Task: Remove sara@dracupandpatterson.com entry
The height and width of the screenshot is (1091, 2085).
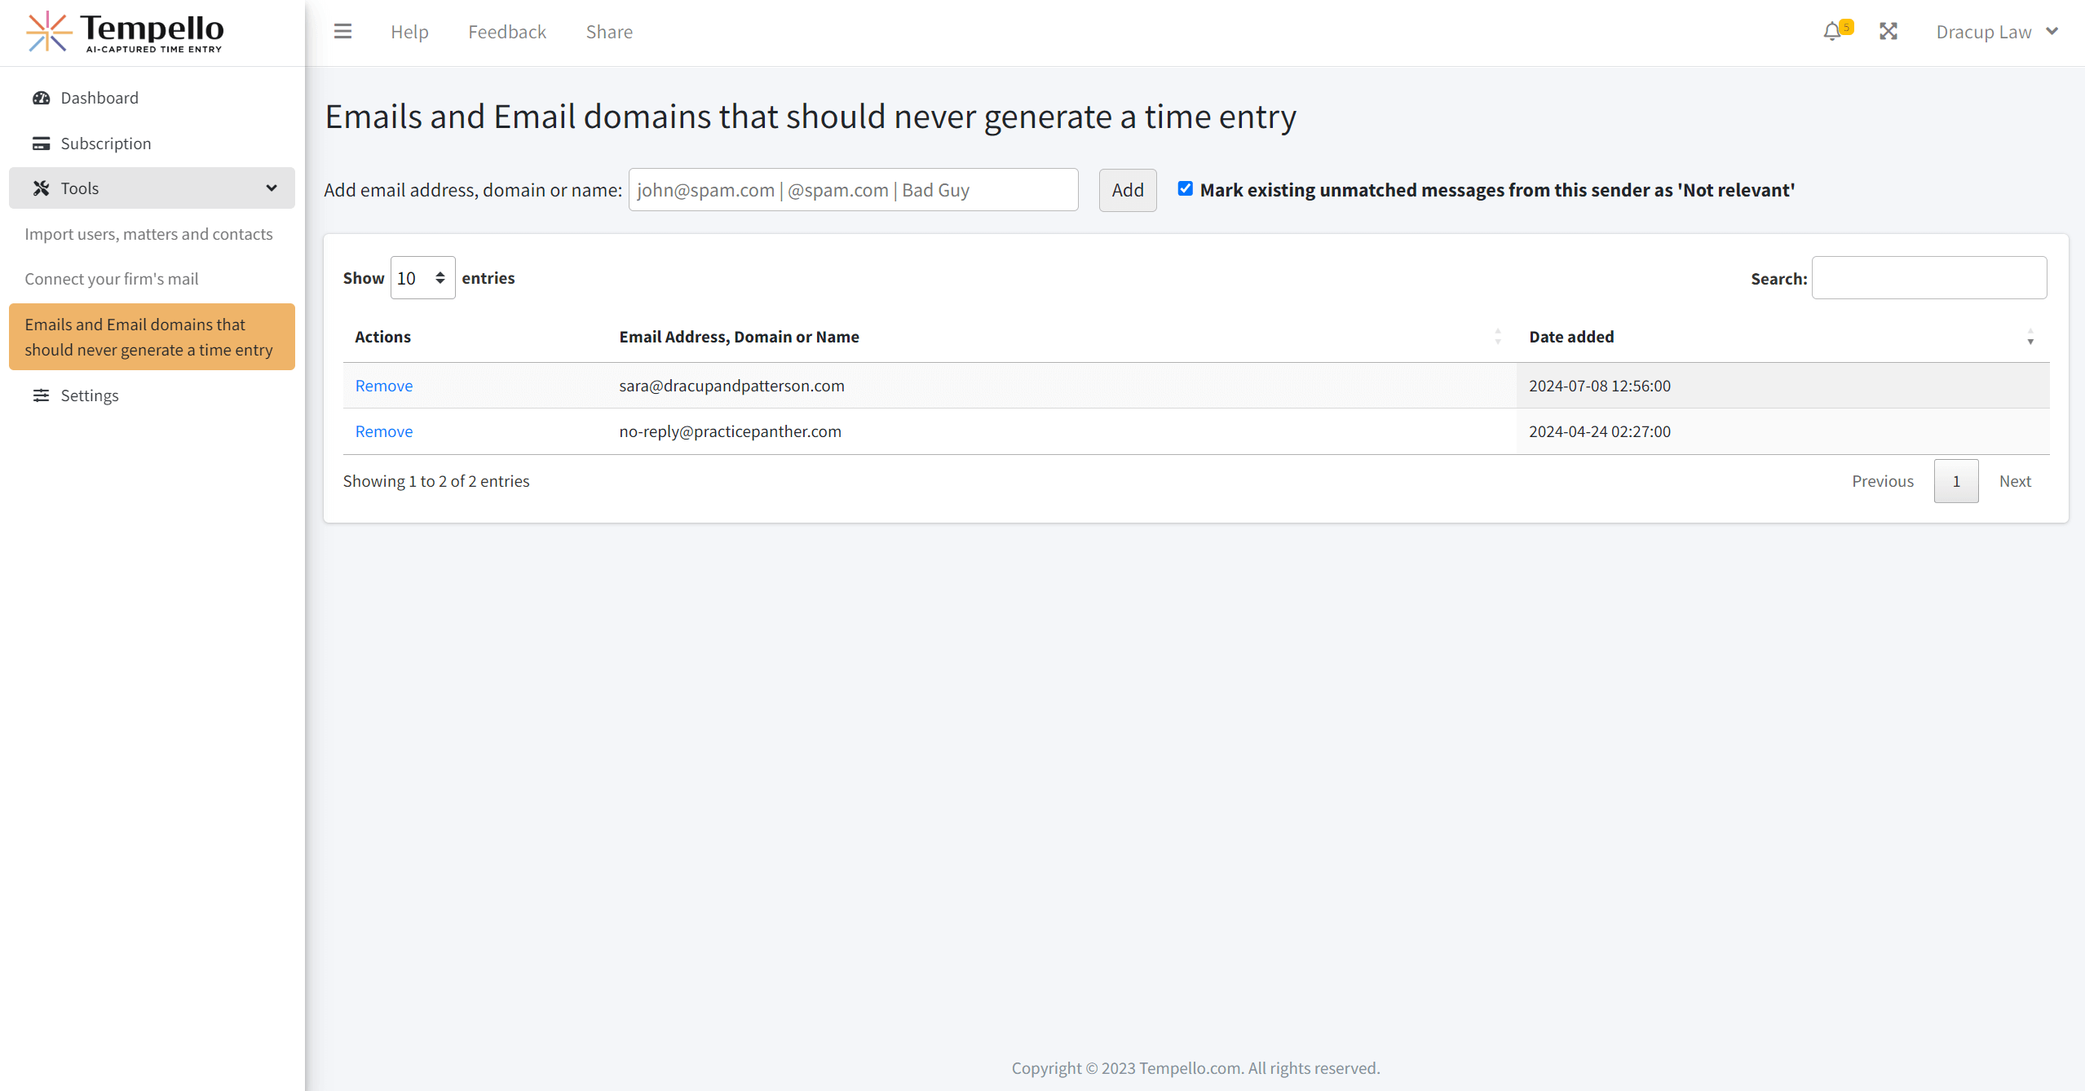Action: pos(384,386)
